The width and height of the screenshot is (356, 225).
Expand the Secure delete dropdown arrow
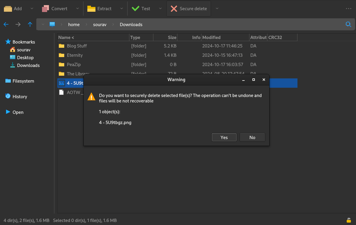tap(217, 9)
